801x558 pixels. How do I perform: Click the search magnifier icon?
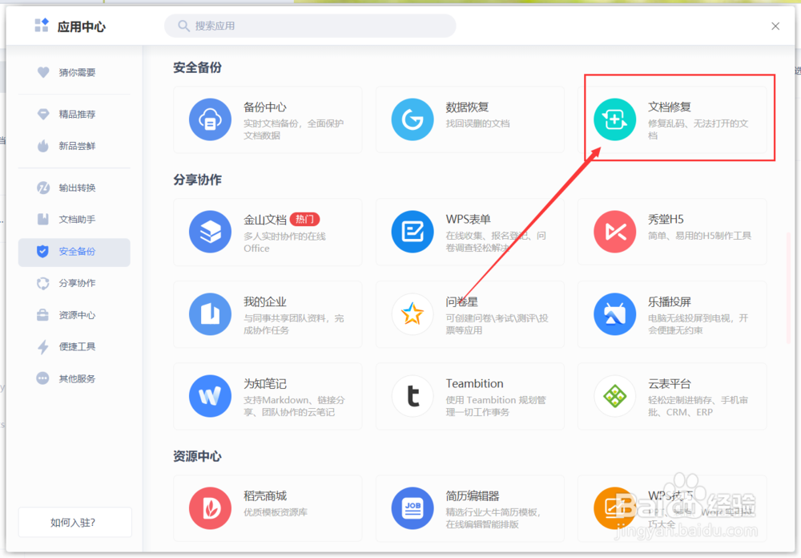click(x=183, y=26)
